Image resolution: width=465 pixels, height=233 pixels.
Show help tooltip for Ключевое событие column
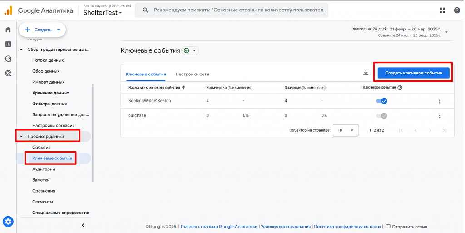400,88
